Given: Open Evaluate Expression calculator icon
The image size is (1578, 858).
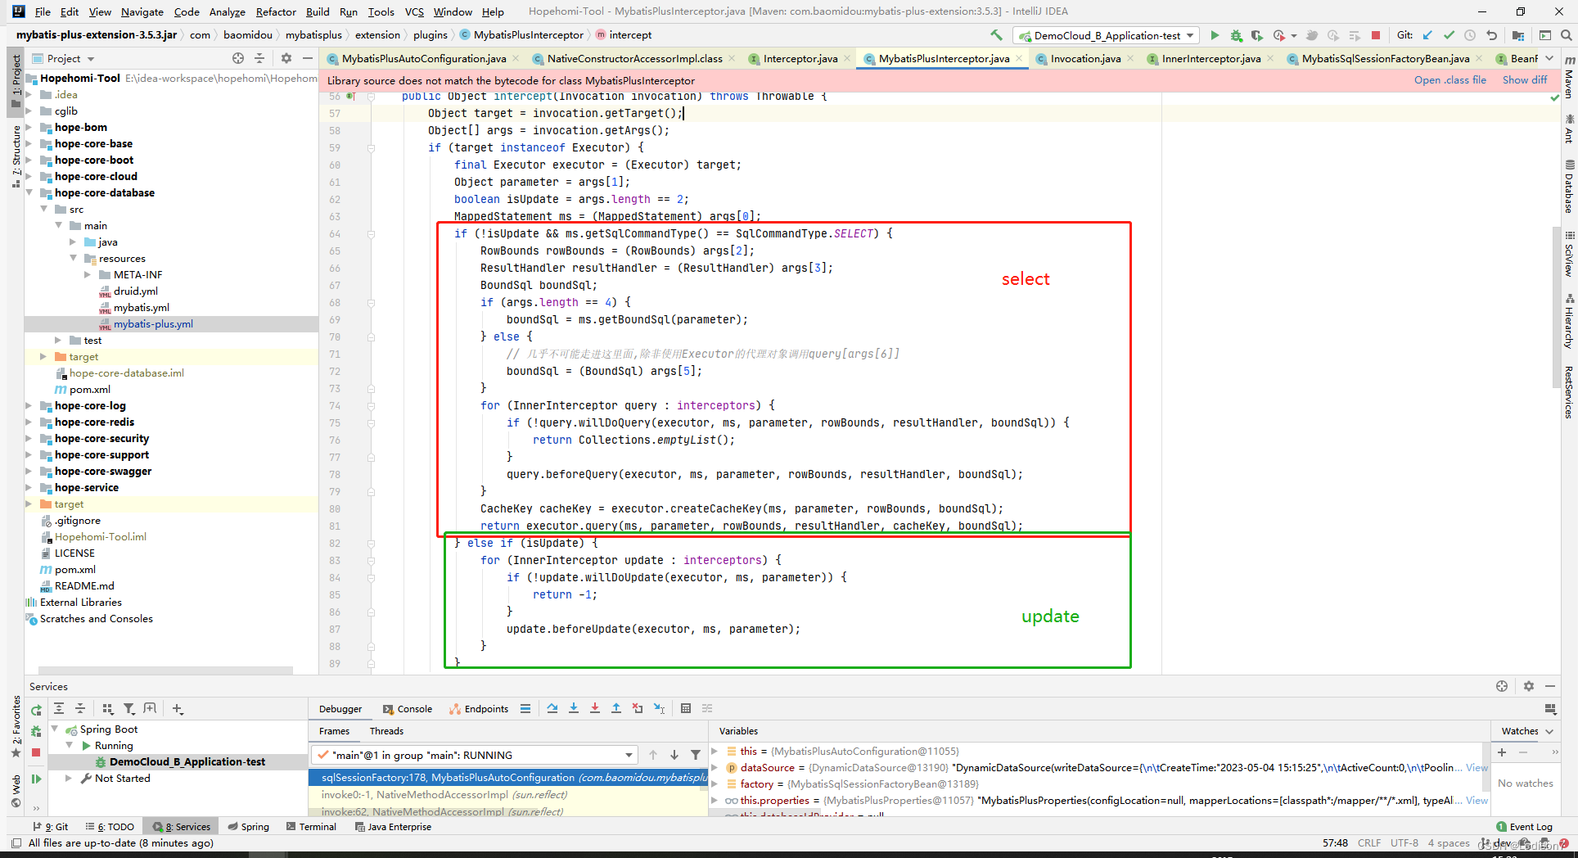Looking at the screenshot, I should coord(686,708).
